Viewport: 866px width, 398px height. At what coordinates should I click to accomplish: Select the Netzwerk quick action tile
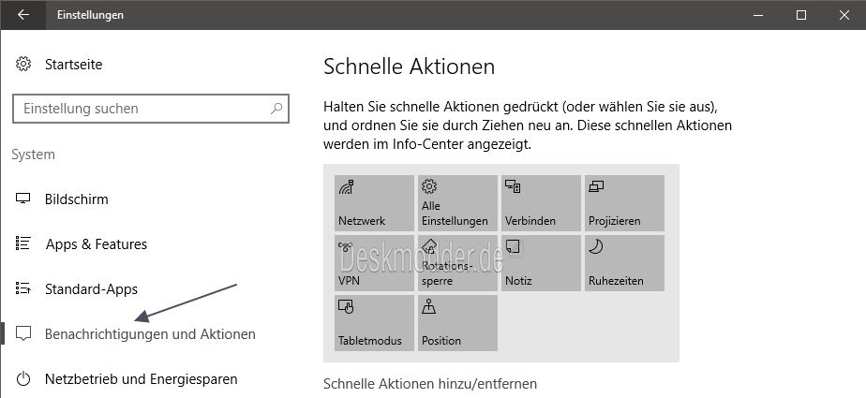point(374,203)
